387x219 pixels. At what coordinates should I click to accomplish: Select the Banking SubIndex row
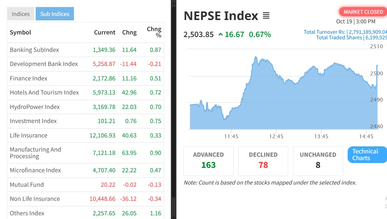coord(35,50)
